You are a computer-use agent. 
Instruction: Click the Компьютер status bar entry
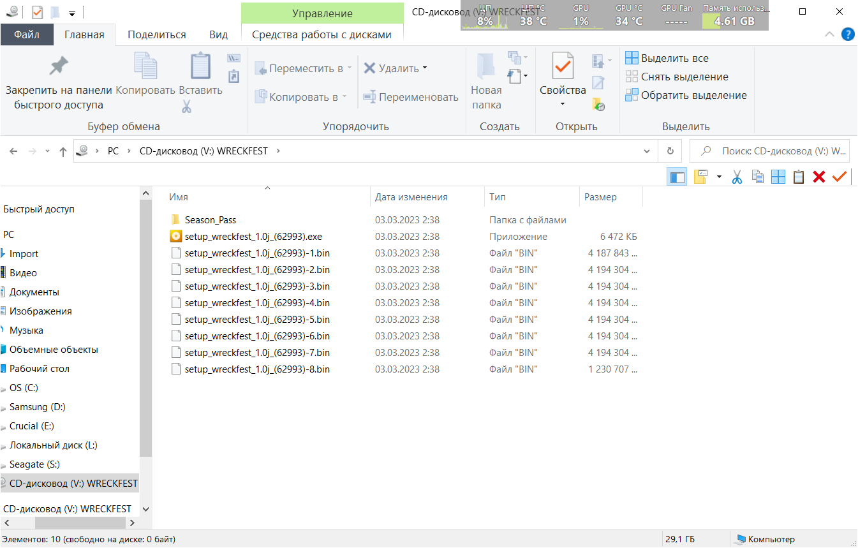[x=766, y=539]
